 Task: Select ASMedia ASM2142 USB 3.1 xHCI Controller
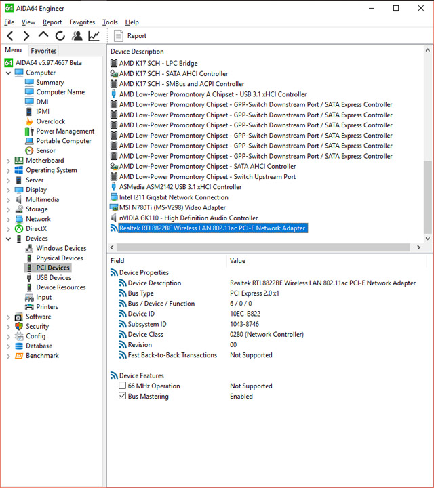click(x=180, y=187)
